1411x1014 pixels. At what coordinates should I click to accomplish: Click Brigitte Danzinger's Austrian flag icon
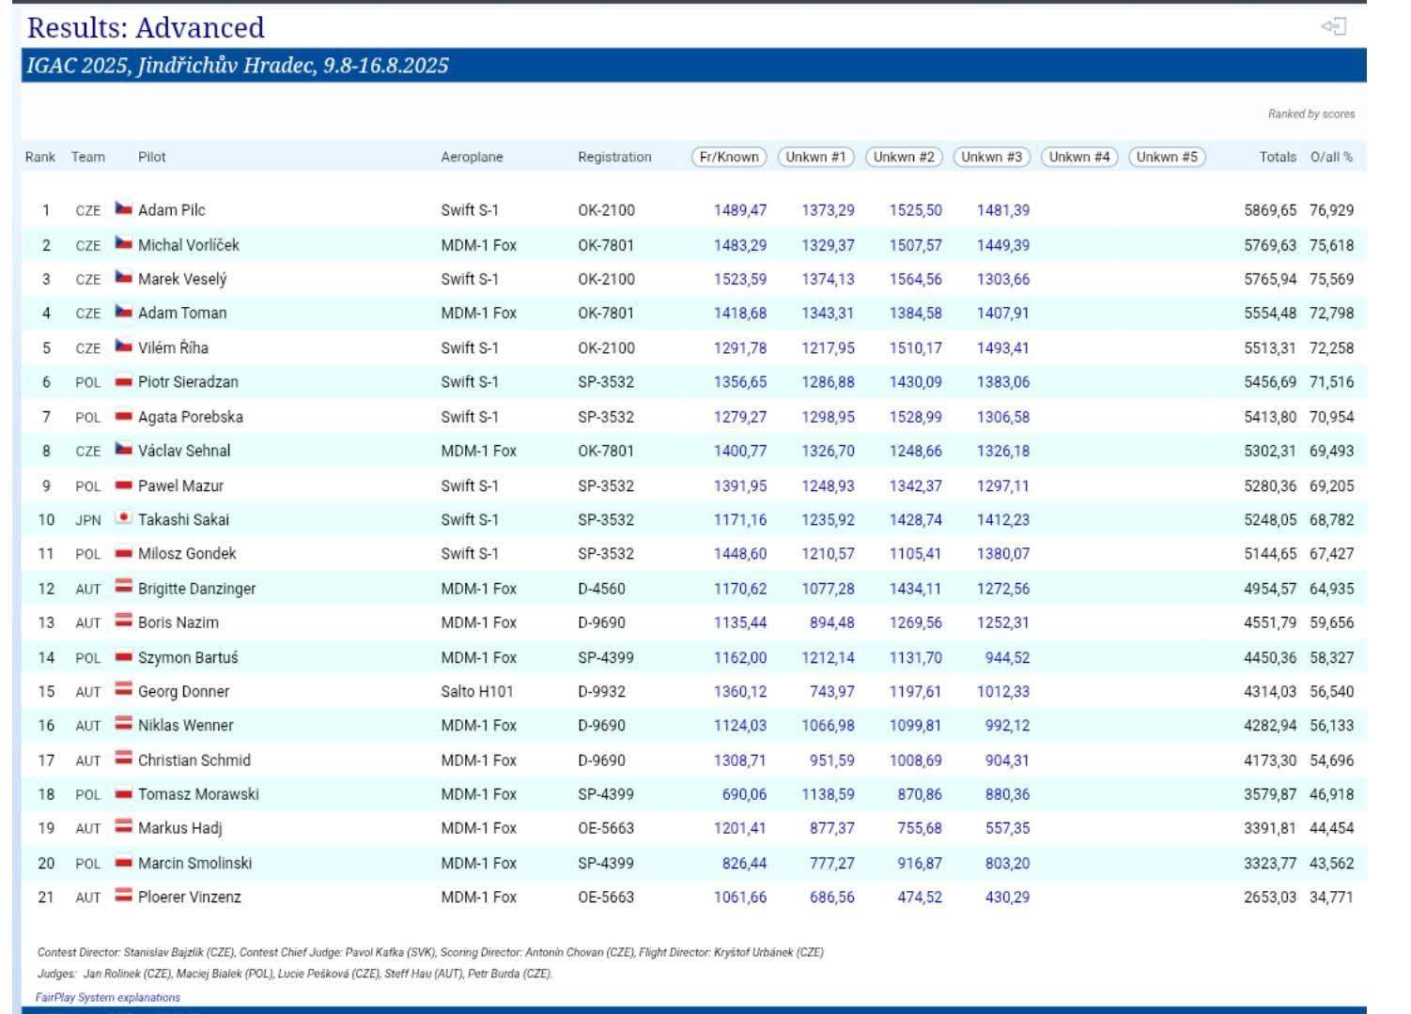[x=123, y=587]
